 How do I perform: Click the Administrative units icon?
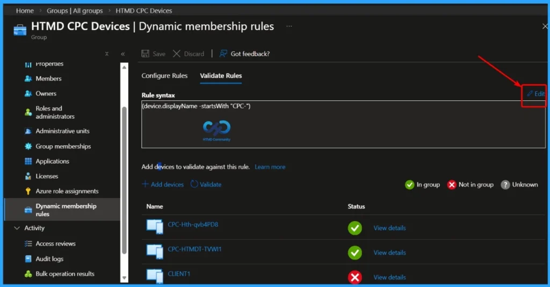[28, 131]
